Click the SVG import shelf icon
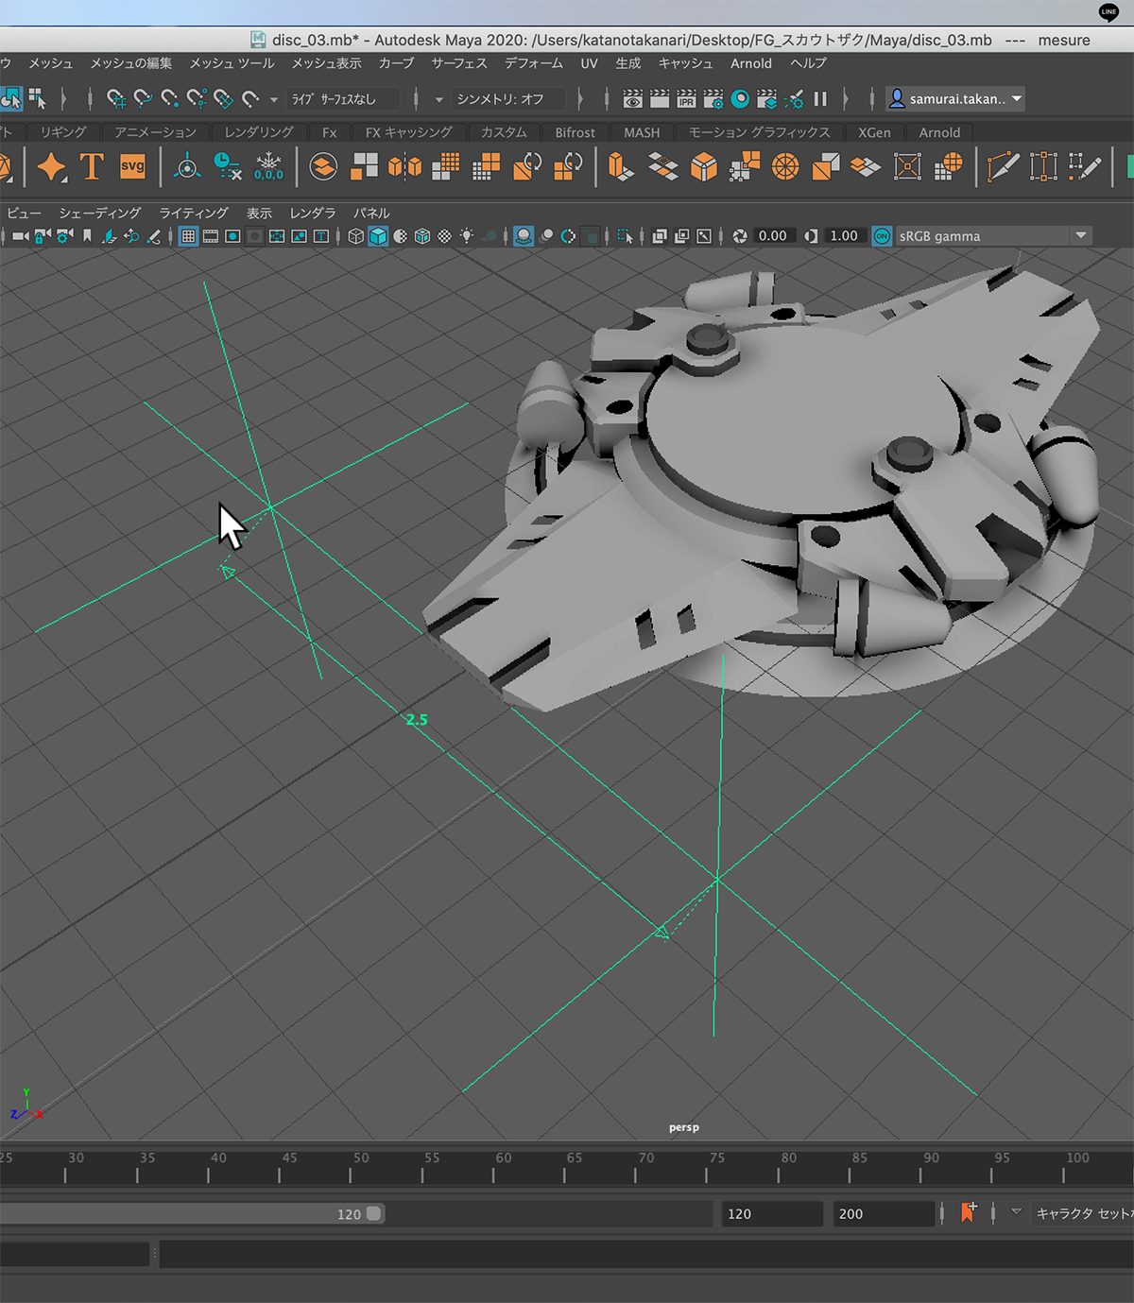 (x=132, y=166)
